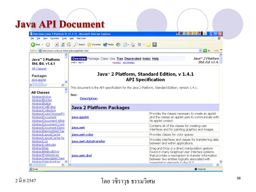
Task: Expand the grey square icon's dropdown arrow
Action: coord(144,44)
